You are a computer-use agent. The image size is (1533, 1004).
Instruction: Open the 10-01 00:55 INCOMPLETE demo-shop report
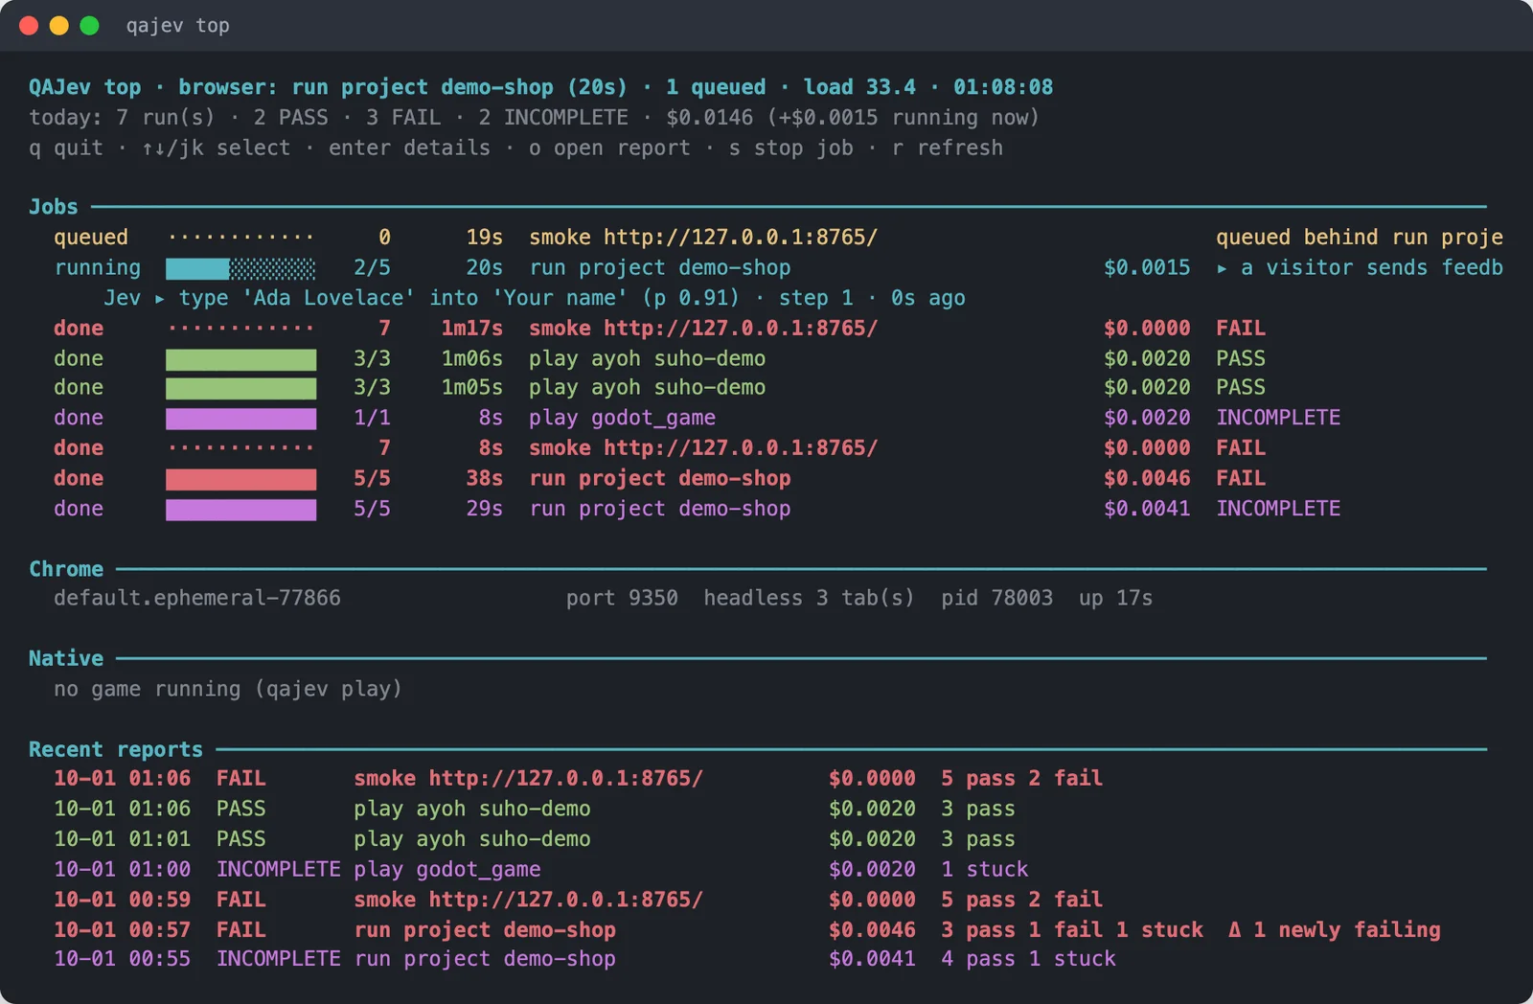coord(585,959)
